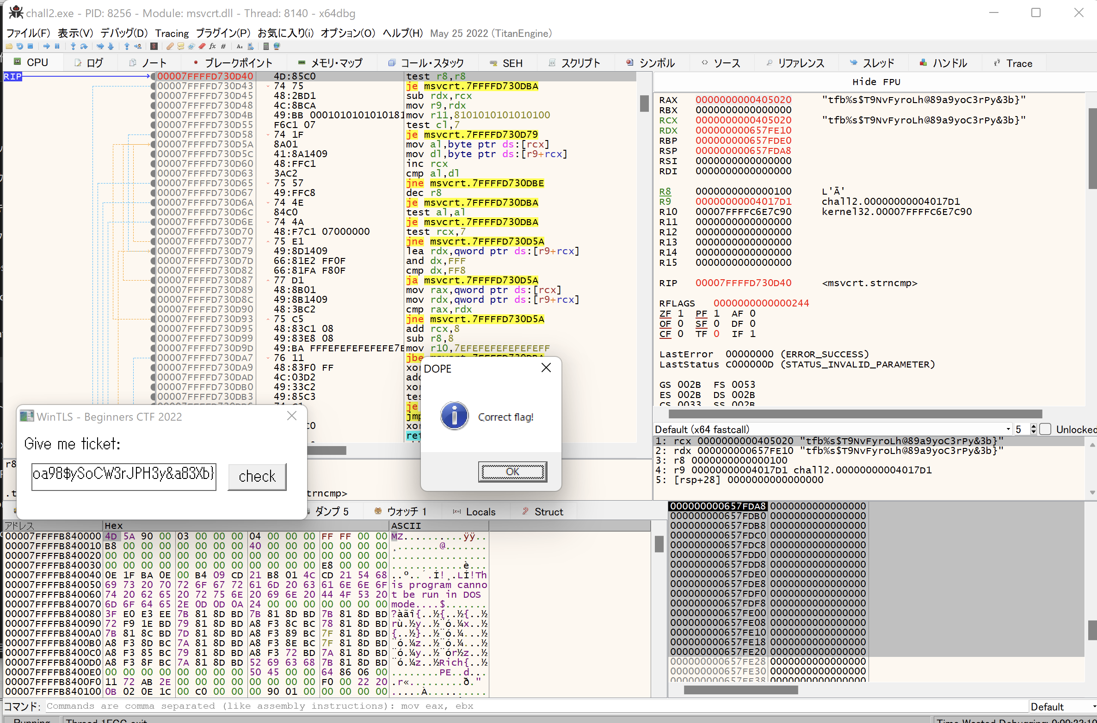The width and height of the screenshot is (1097, 723).
Task: Expand the calling convention dropdown
Action: [1008, 429]
